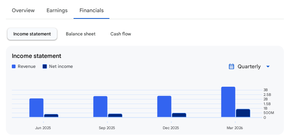
Task: Click the Sep 2025 axis label
Action: [107, 128]
